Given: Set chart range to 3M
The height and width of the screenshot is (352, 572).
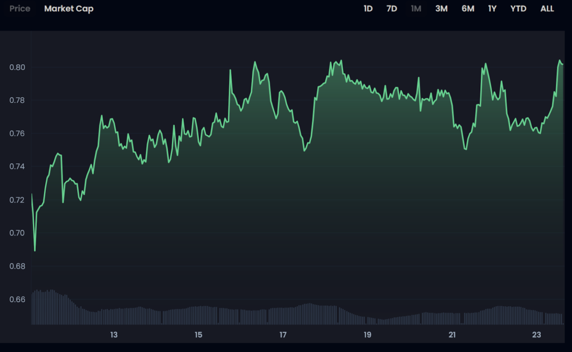Looking at the screenshot, I should pos(441,9).
